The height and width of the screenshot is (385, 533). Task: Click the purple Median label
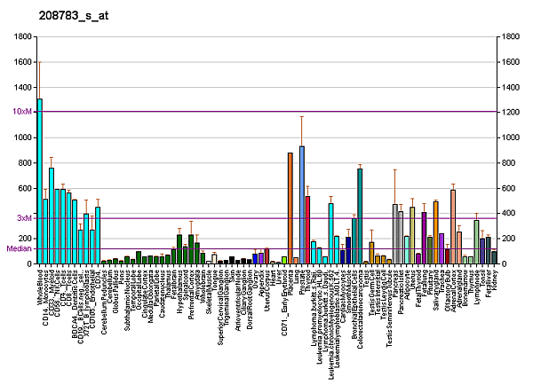[20, 249]
